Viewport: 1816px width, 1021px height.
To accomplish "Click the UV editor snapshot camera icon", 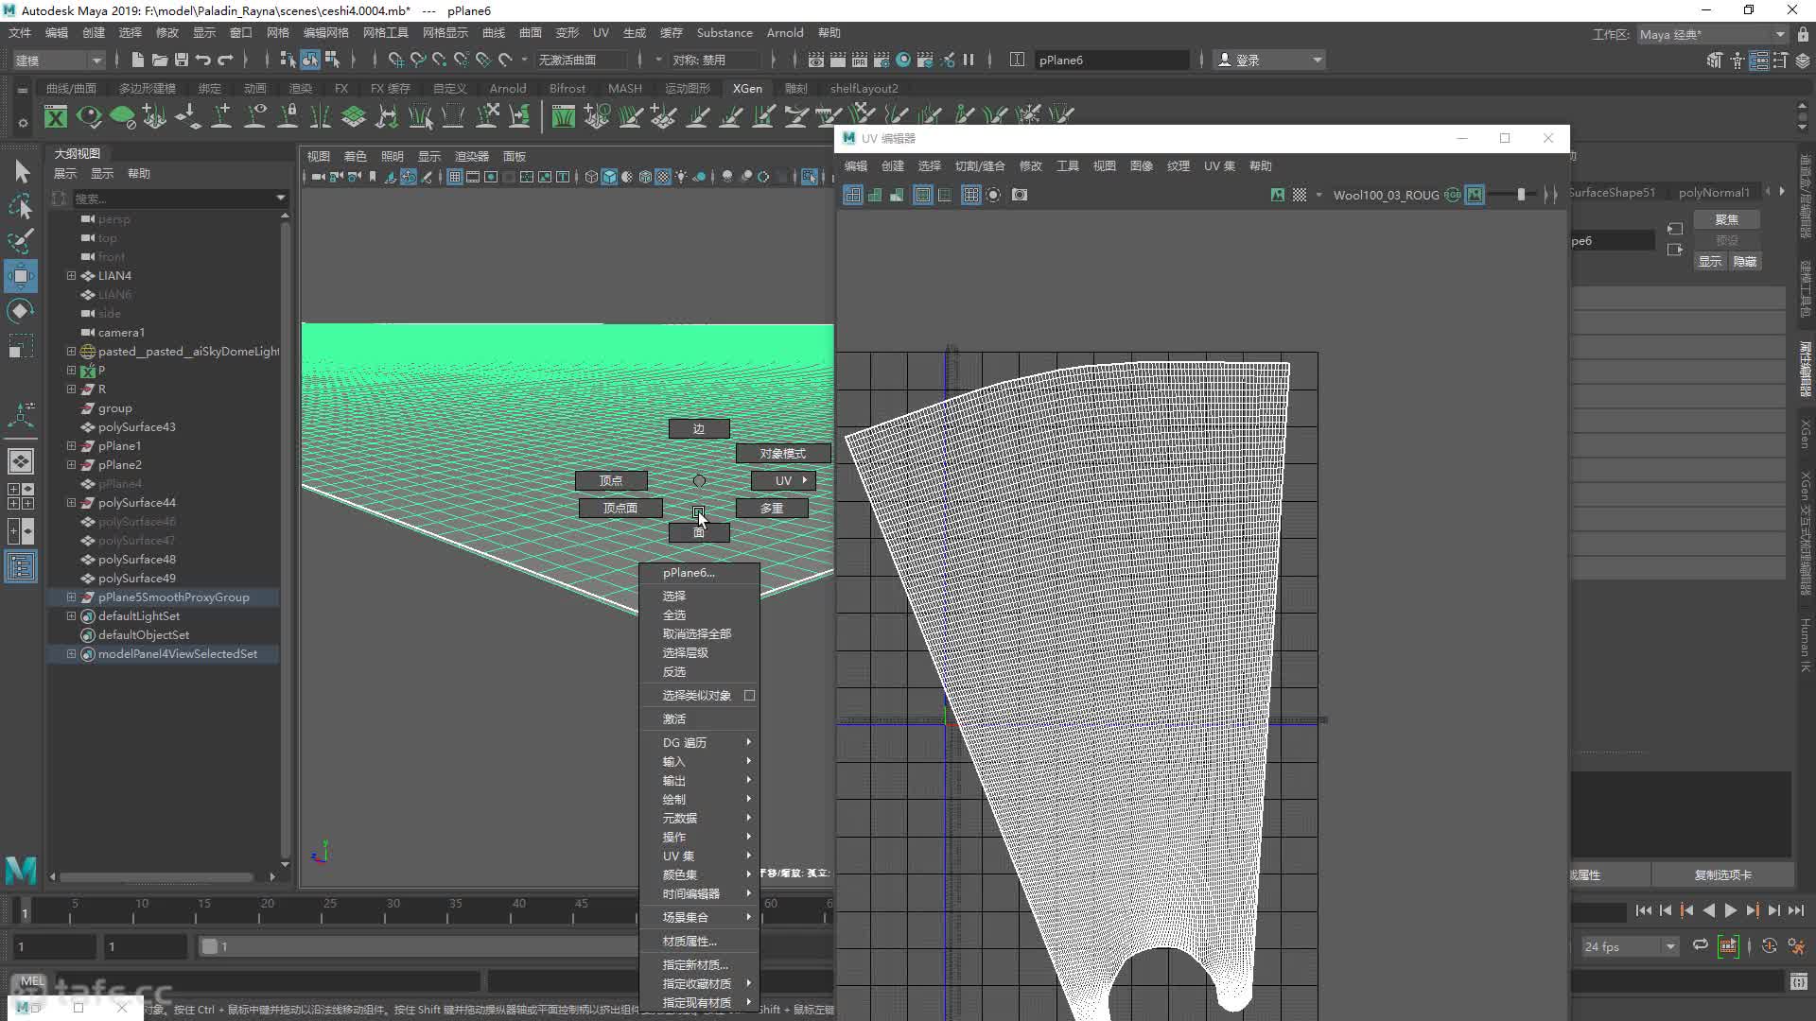I will pyautogui.click(x=1020, y=195).
